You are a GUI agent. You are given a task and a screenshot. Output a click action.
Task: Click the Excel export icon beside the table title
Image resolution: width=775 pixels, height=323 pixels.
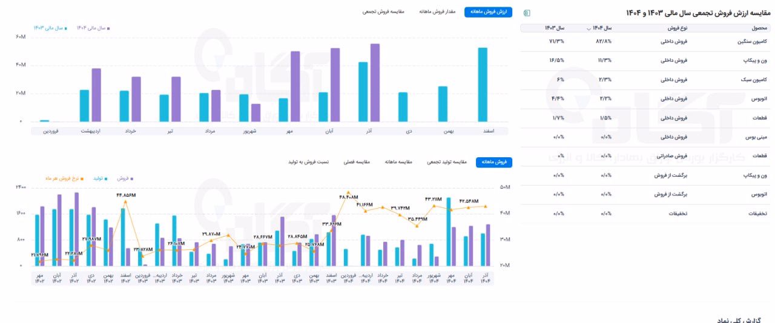526,13
